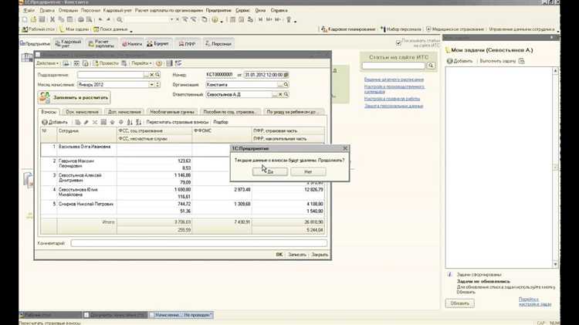Click the yellow help icon in document toolbar
Viewport: 579px width, 325px height.
[159, 63]
